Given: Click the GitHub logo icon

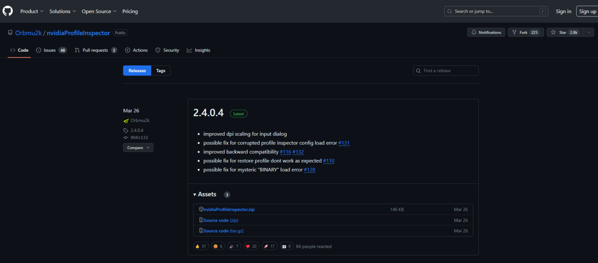Looking at the screenshot, I should [7, 11].
